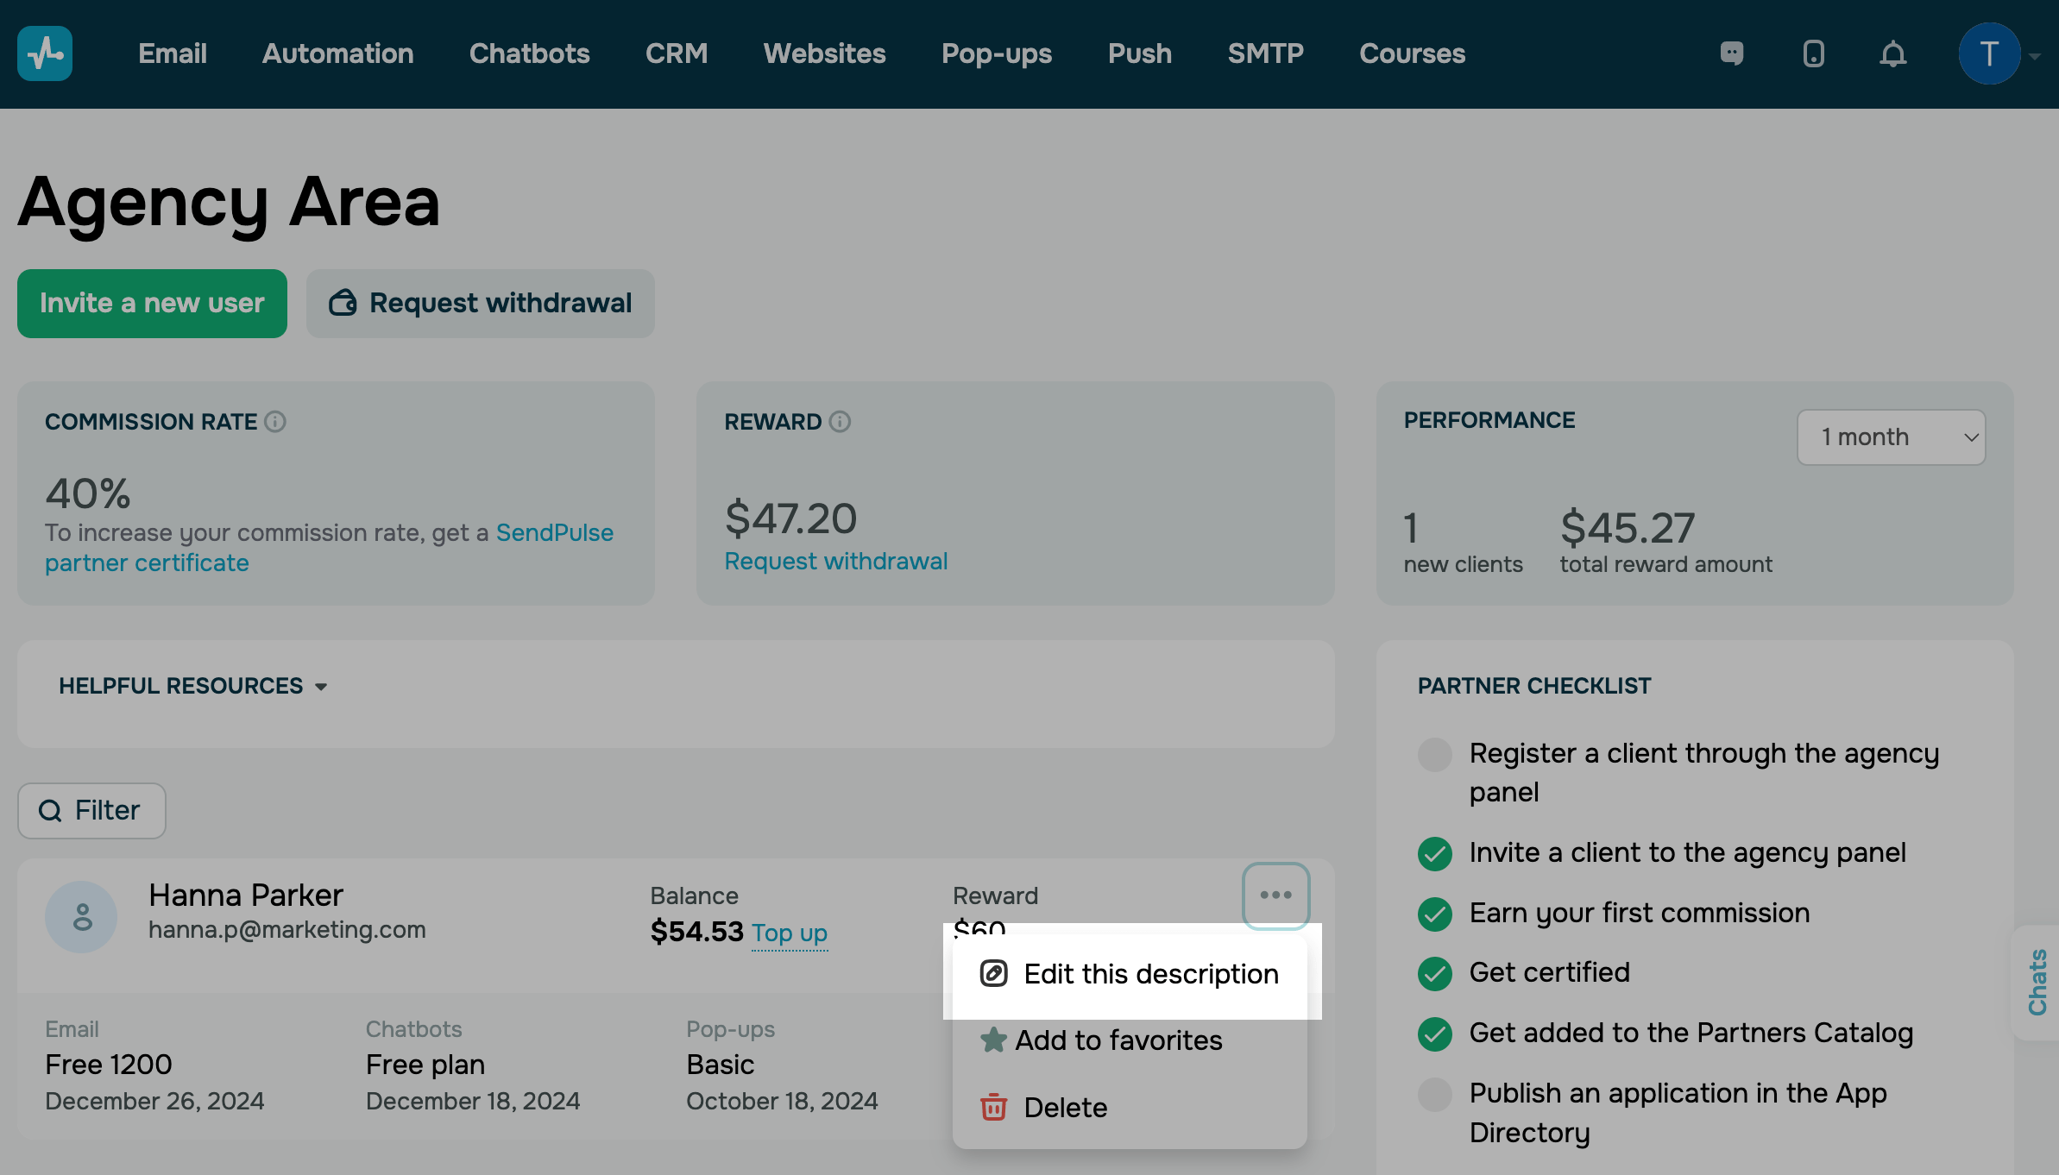Toggle 'Get certified' checklist item

1434,973
